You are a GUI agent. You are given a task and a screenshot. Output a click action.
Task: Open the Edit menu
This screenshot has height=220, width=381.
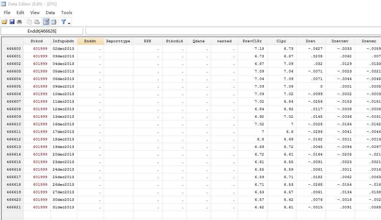pos(20,13)
